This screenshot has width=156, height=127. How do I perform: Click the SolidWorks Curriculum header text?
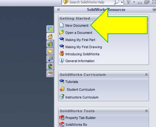83,75
